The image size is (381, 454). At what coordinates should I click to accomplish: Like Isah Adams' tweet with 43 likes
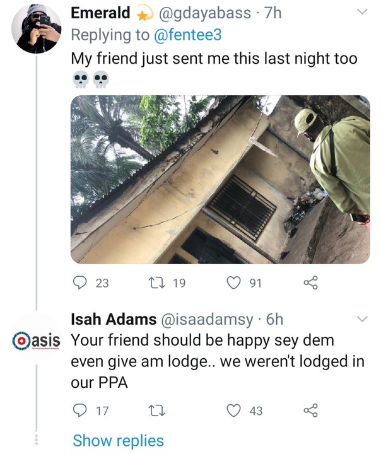click(234, 410)
